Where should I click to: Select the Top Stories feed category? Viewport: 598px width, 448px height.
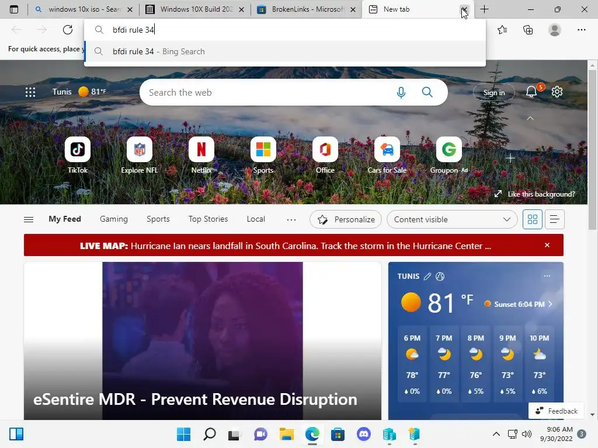(208, 219)
